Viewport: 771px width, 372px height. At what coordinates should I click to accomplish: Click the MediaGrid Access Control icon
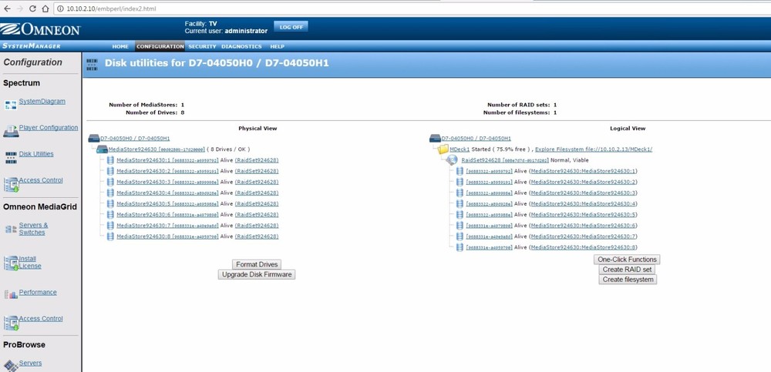point(11,323)
